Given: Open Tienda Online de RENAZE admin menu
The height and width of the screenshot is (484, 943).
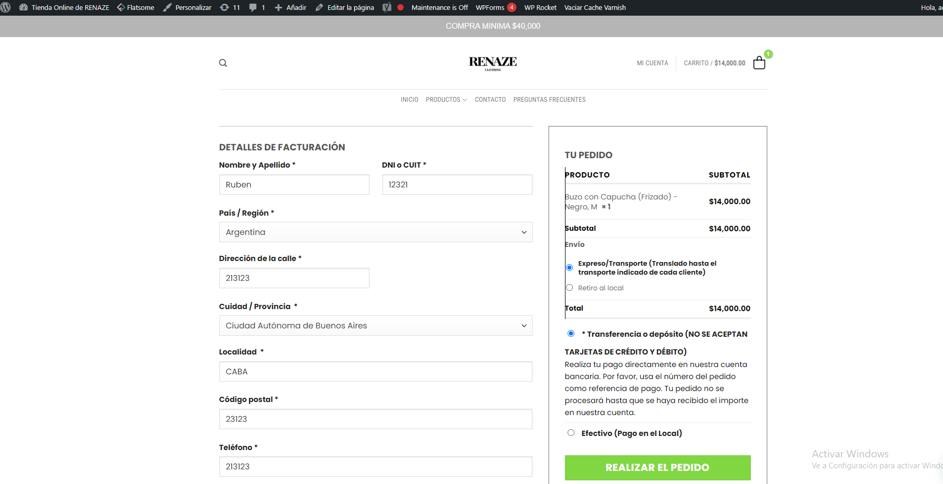Looking at the screenshot, I should click(x=70, y=7).
